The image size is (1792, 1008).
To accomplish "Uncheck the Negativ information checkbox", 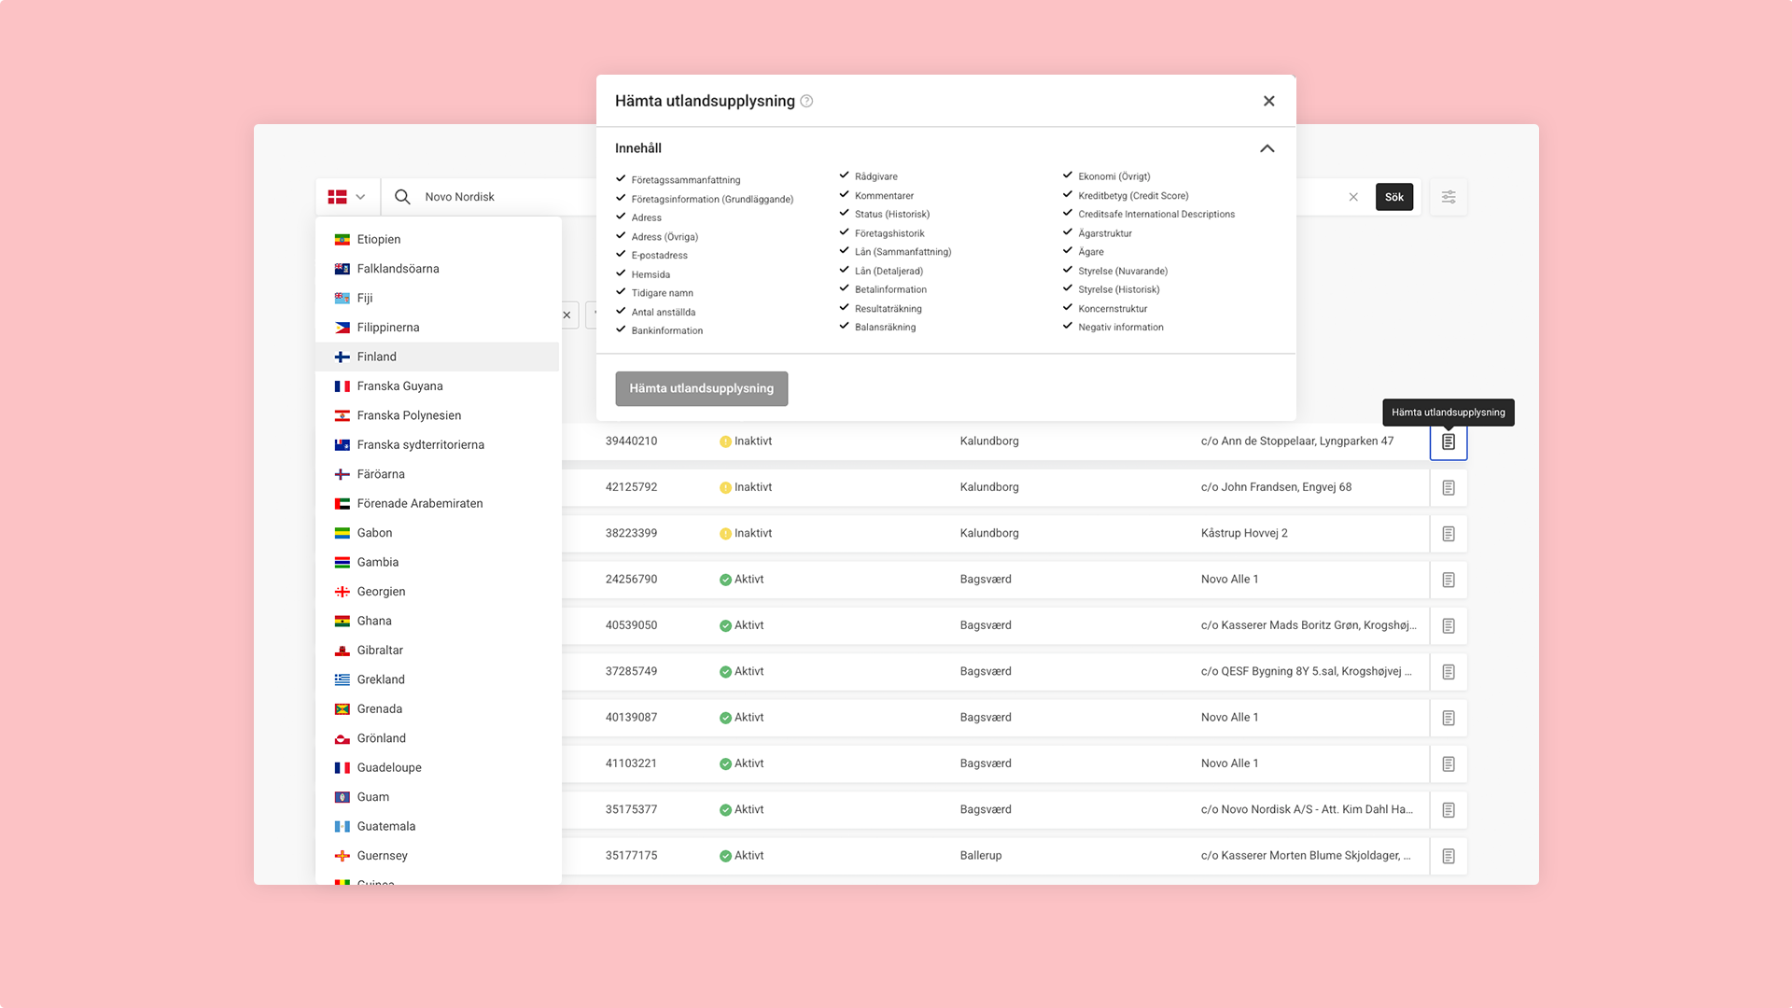I will click(x=1067, y=327).
